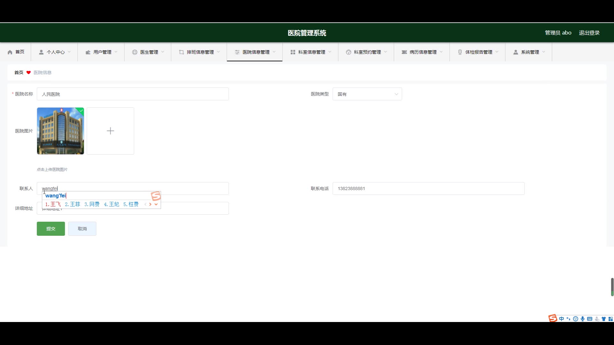
Task: Click the 病历信息管理 camera icon
Action: point(404,52)
